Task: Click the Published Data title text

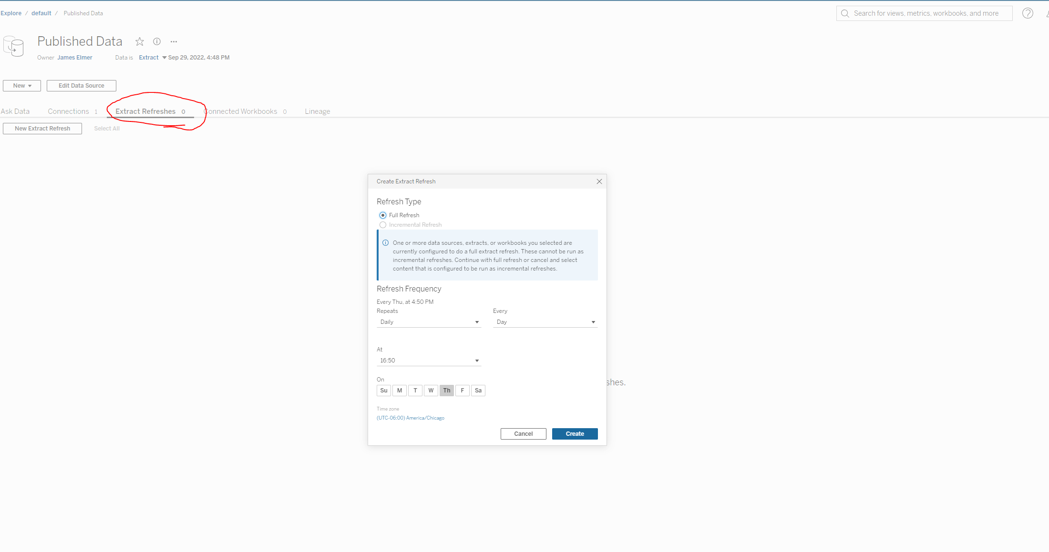Action: pos(80,41)
